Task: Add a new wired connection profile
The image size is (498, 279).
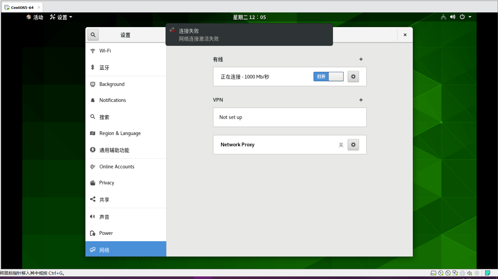Action: pos(361,59)
